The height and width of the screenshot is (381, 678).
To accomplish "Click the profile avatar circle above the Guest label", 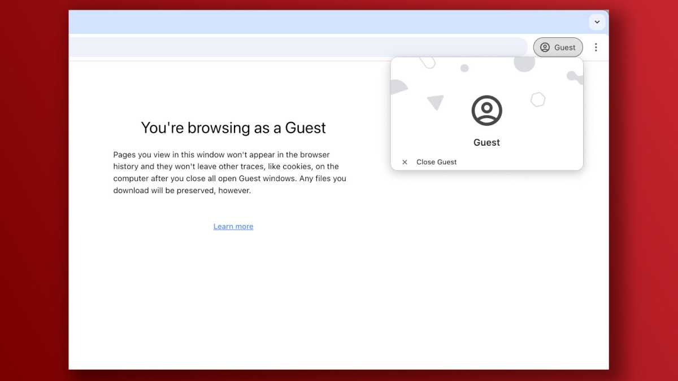I will click(486, 110).
